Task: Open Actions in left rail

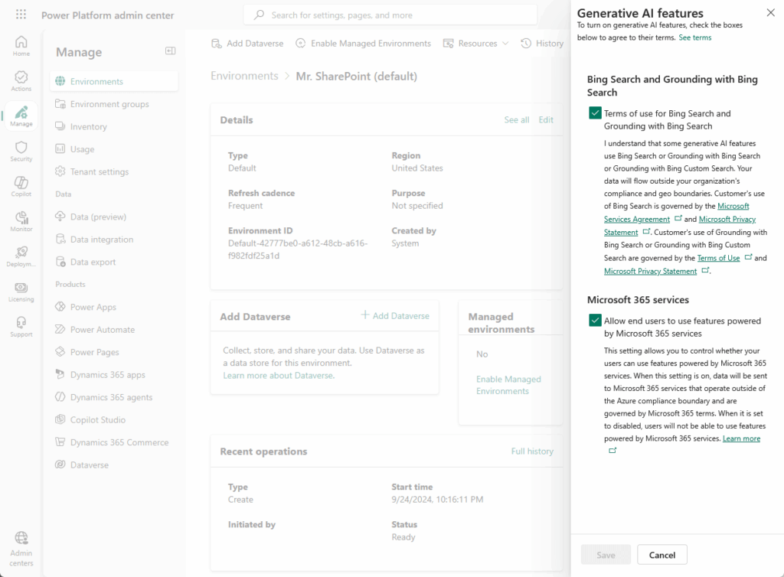Action: click(21, 81)
